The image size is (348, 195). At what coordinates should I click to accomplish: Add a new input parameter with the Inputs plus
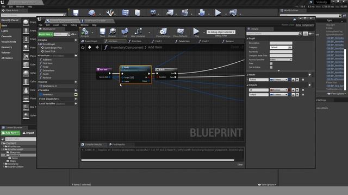[x=309, y=75]
